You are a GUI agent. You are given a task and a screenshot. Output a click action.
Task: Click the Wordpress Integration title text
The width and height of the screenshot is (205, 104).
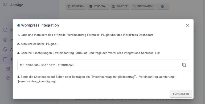pyautogui.click(x=40, y=25)
